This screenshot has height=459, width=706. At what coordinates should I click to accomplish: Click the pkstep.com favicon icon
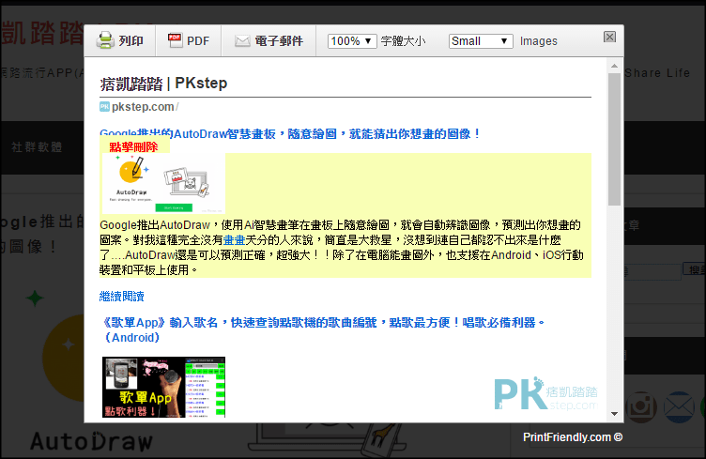click(x=104, y=107)
